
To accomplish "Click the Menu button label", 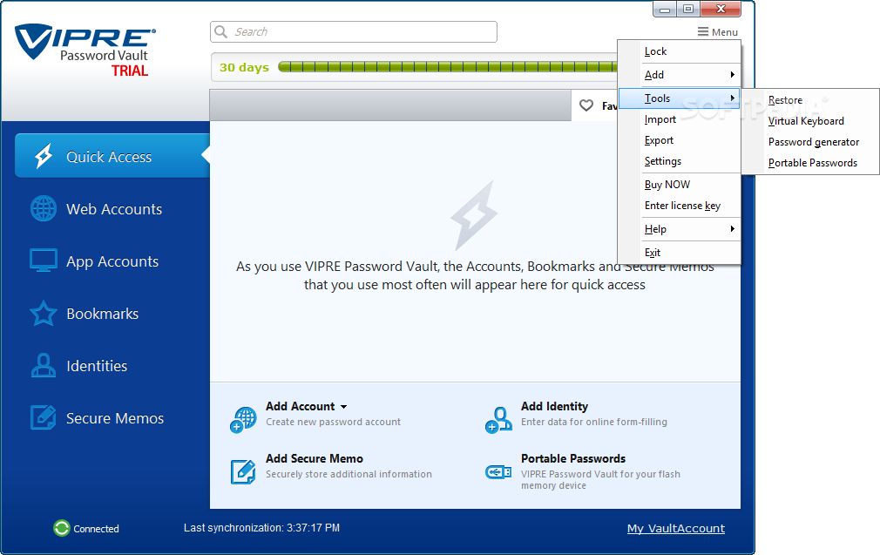I will [x=725, y=32].
